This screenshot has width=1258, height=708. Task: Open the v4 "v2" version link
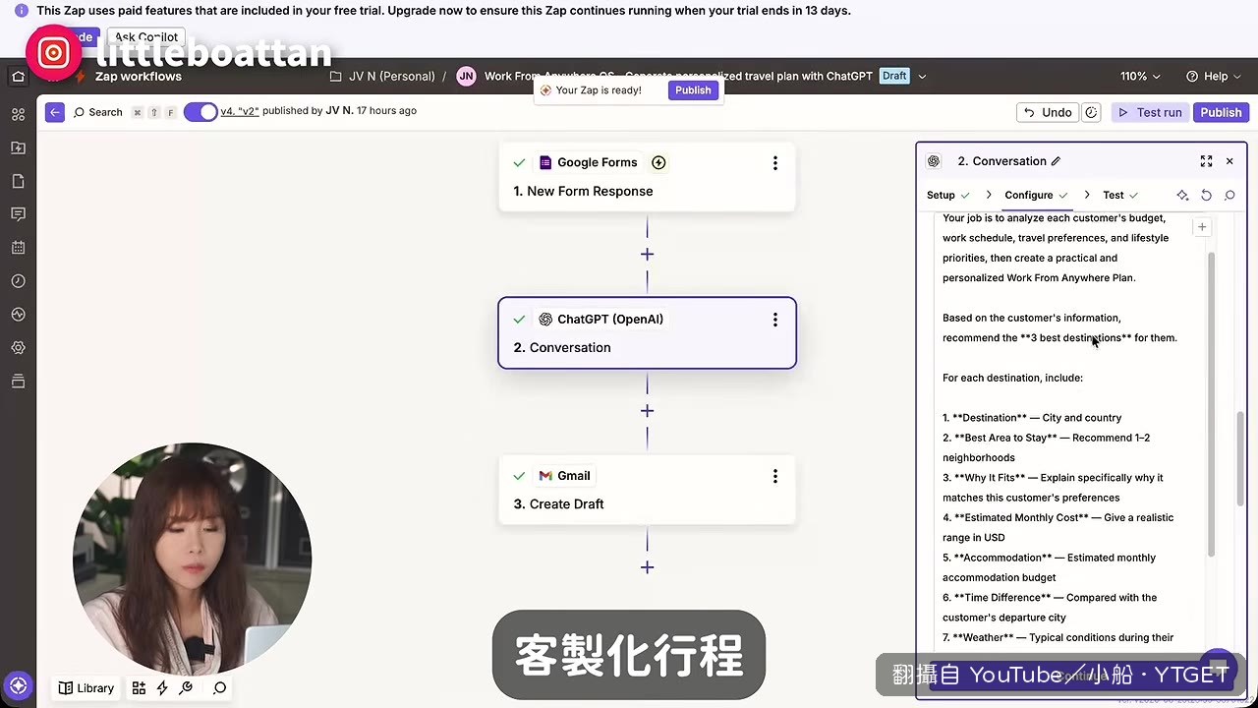(x=239, y=110)
